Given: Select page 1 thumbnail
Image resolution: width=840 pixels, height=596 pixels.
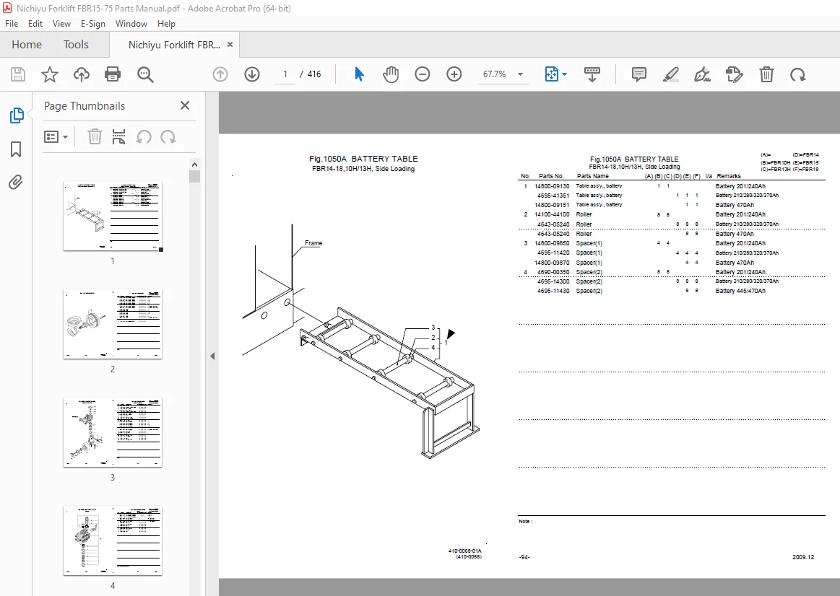Looking at the screenshot, I should 113,216.
